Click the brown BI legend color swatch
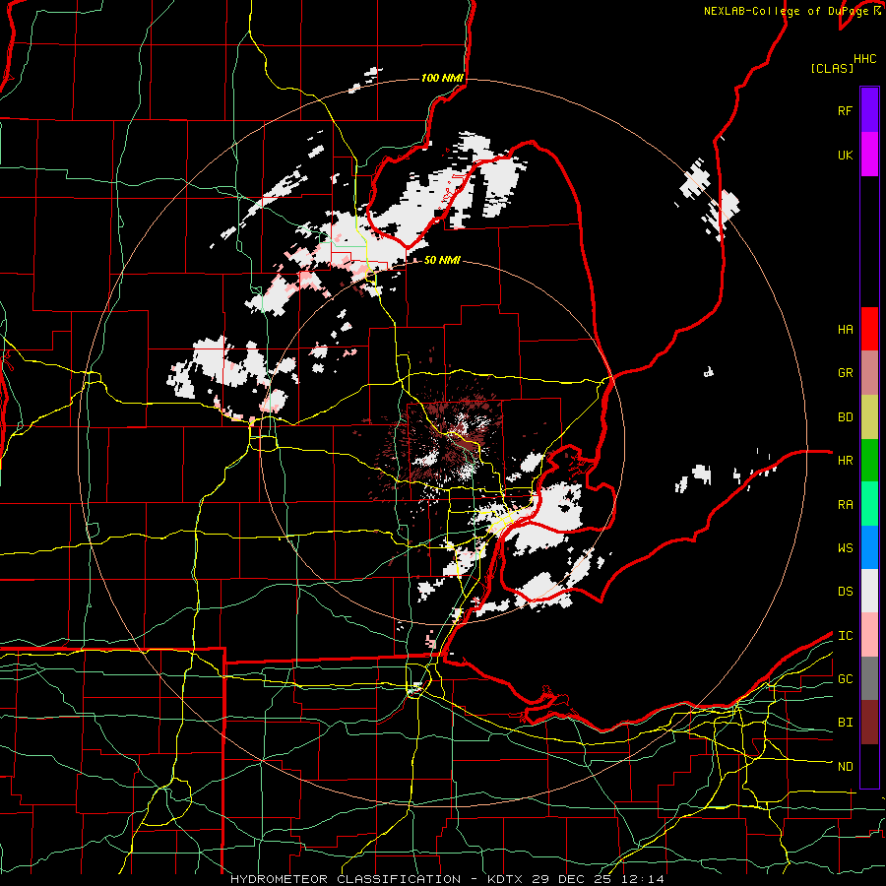Screen dimensions: 886x886 pyautogui.click(x=869, y=723)
